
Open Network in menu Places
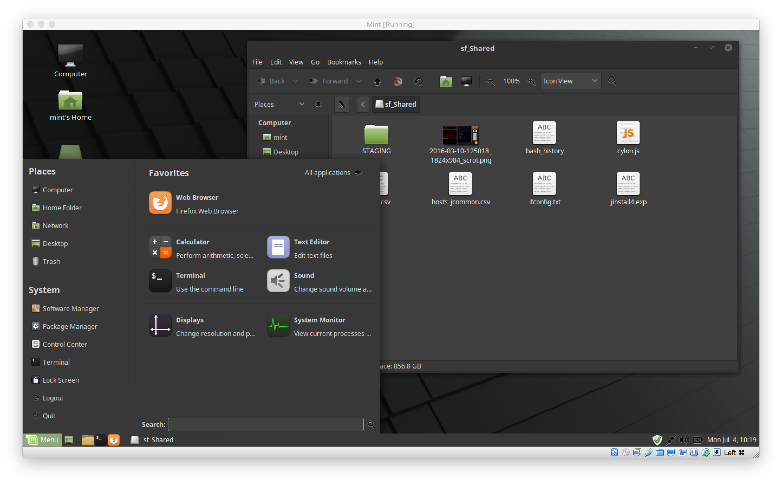tap(50, 226)
